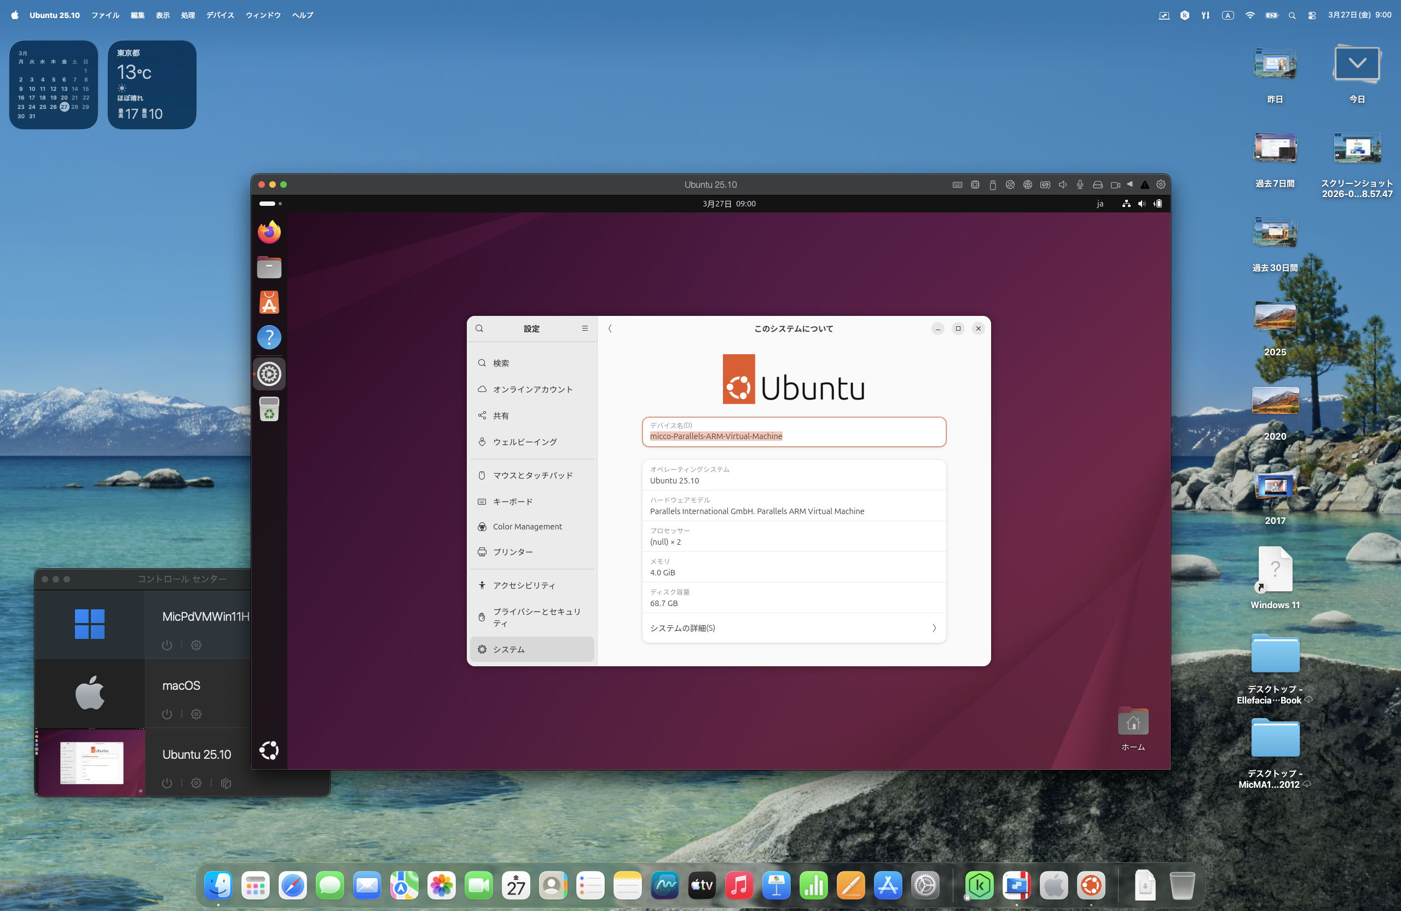The image size is (1401, 911).
Task: Collapse toolbar icons with left triangle
Action: [1130, 184]
